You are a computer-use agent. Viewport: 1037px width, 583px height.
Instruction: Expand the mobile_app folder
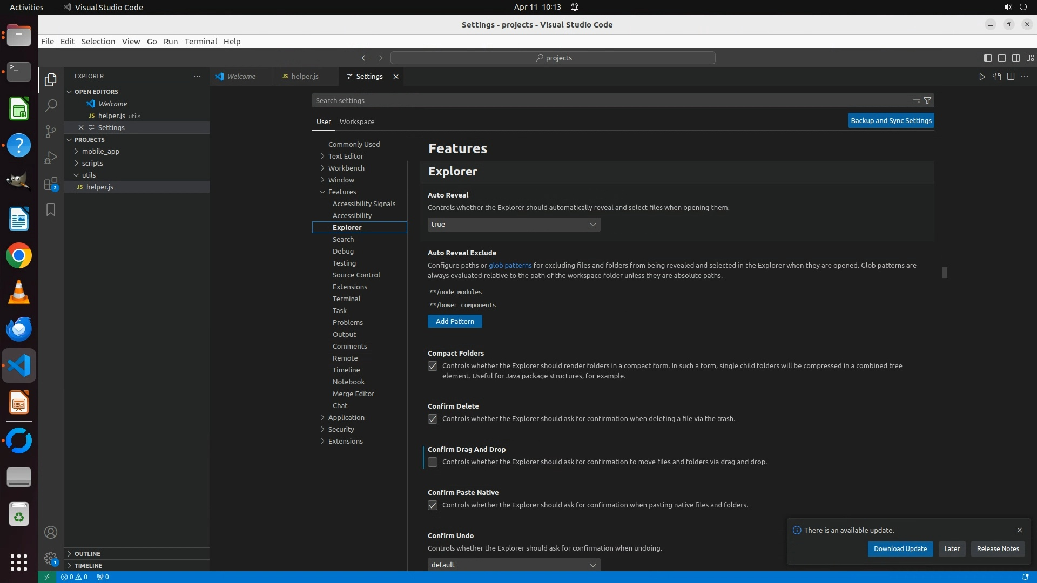tap(100, 151)
